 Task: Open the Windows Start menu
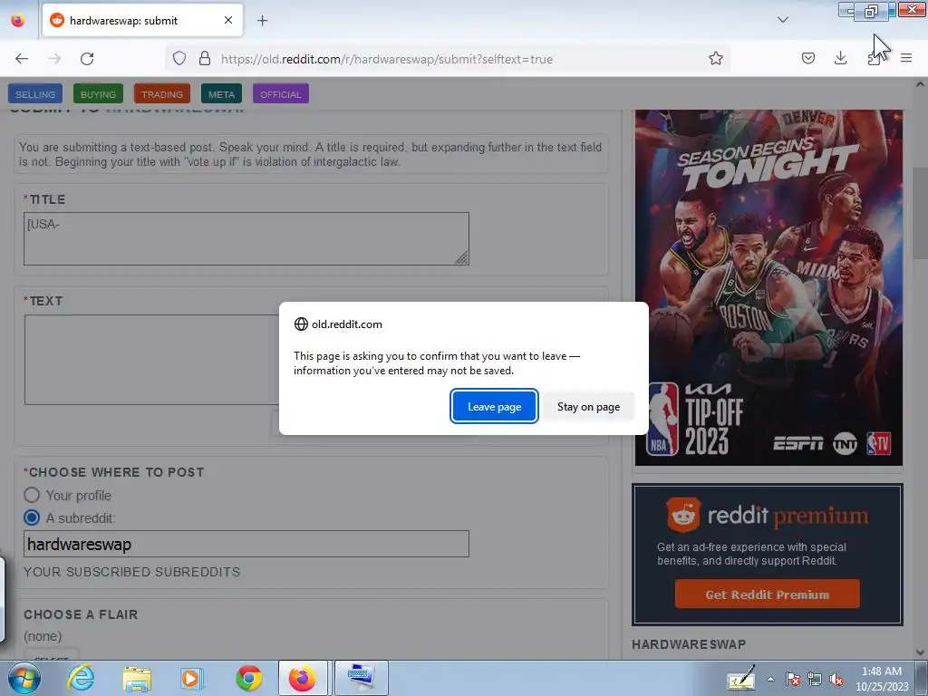point(24,678)
